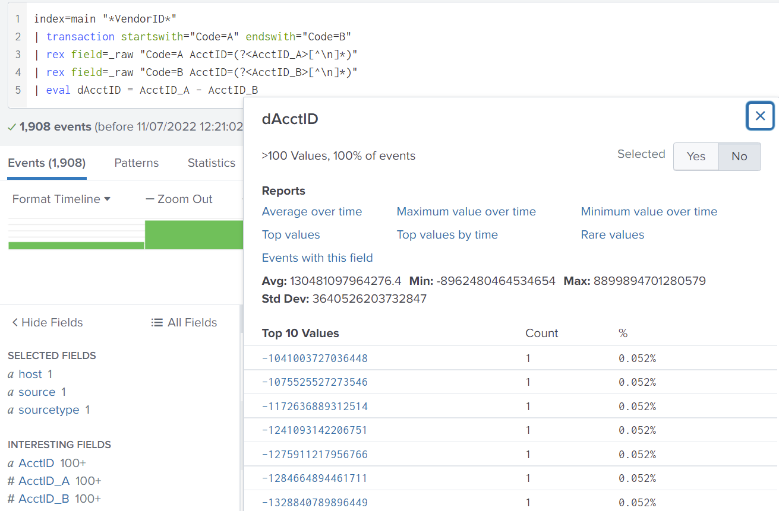Open Top values by time report
The width and height of the screenshot is (779, 511).
[447, 235]
